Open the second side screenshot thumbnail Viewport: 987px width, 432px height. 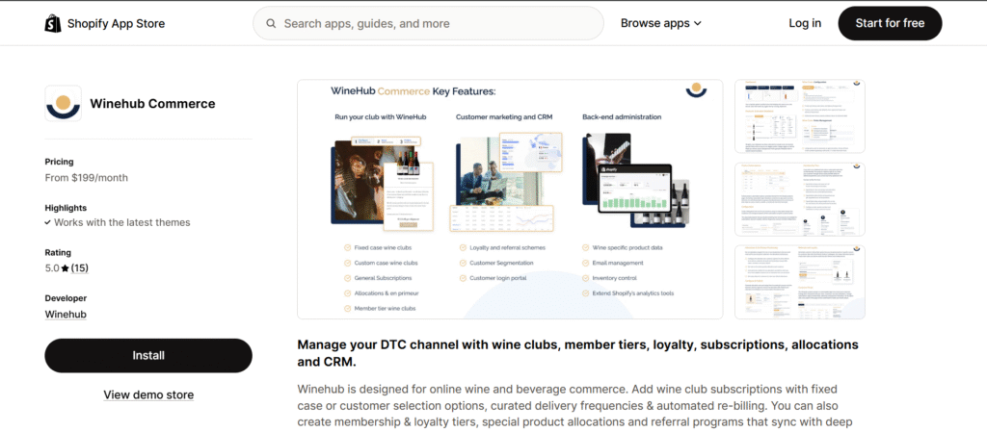[800, 199]
